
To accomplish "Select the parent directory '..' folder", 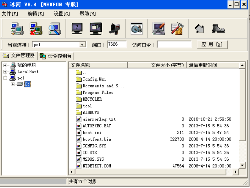I will click(x=81, y=73).
